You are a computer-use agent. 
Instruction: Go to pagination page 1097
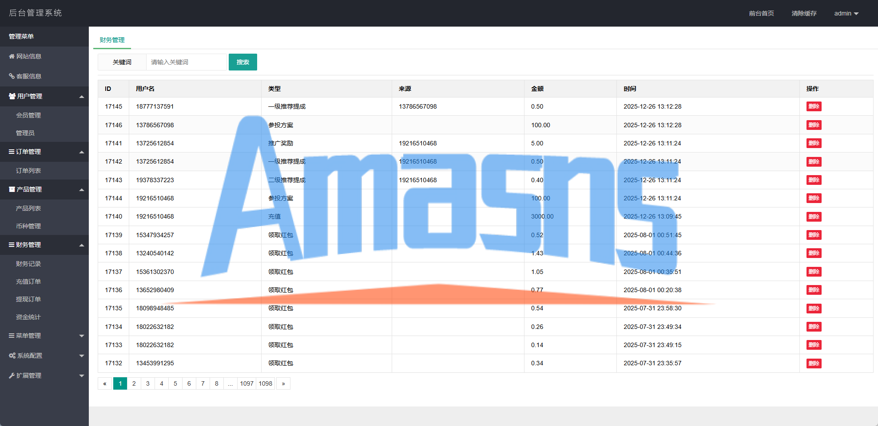coord(246,383)
